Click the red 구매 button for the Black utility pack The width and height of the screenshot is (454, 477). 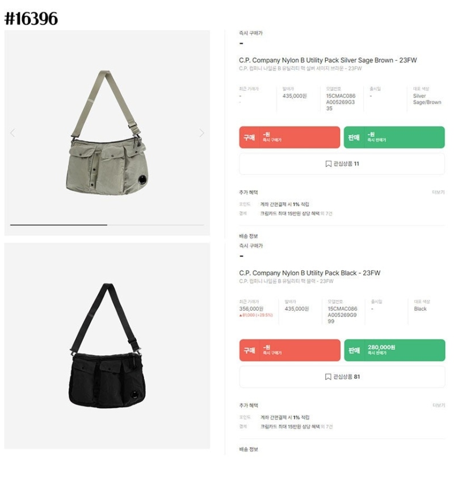290,350
